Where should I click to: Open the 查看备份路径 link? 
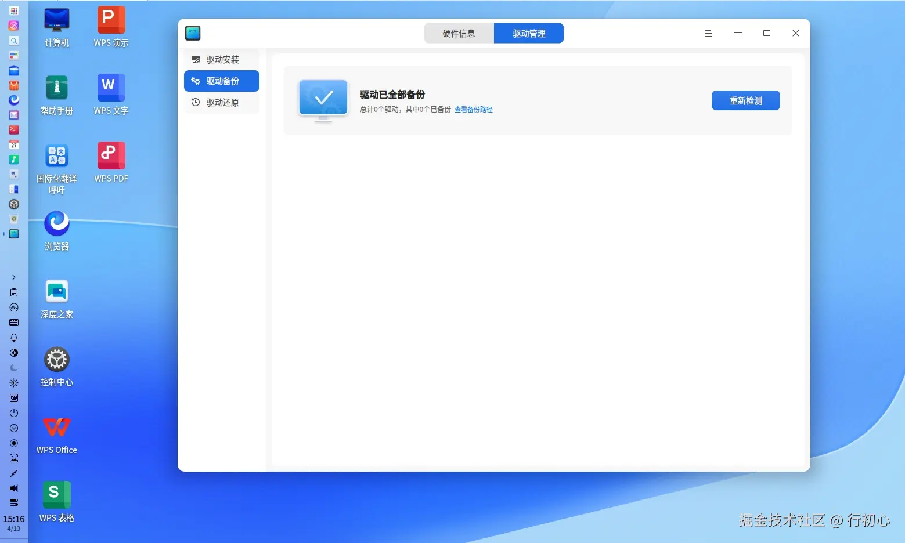474,110
